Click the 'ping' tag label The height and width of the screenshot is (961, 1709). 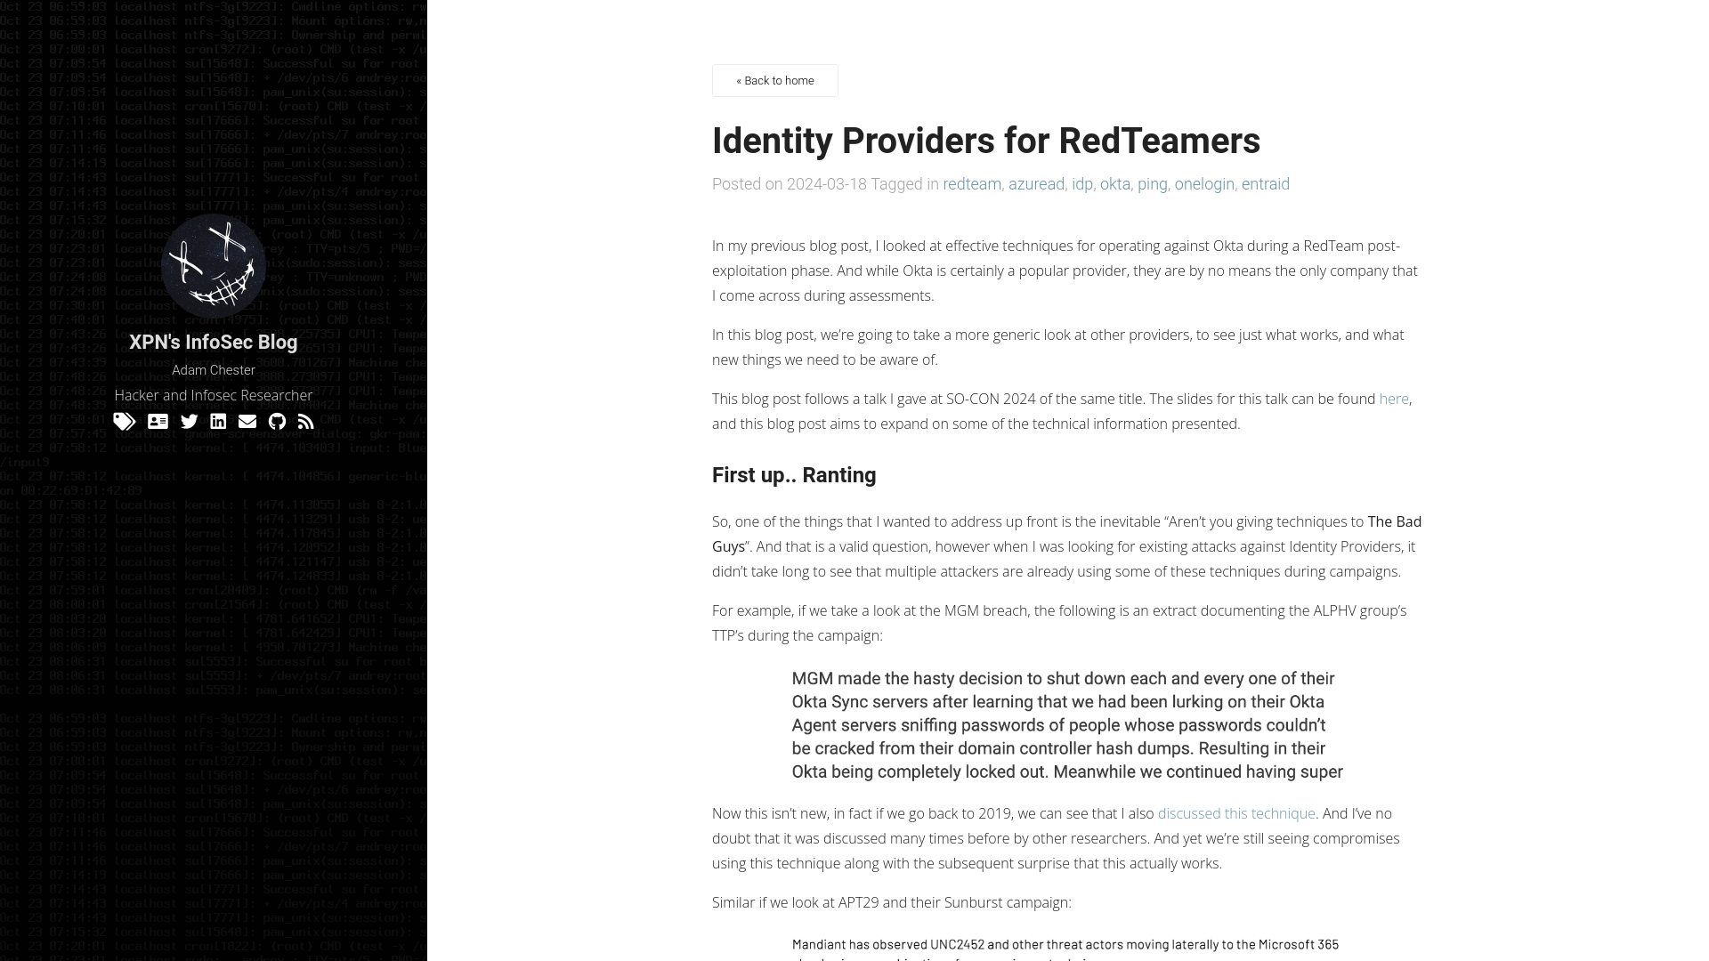pyautogui.click(x=1152, y=183)
